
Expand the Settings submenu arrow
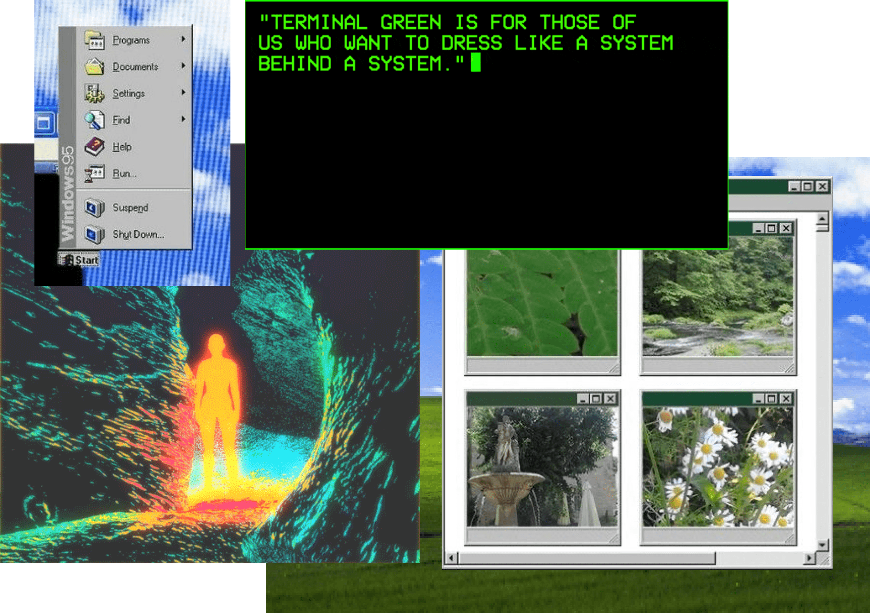click(183, 92)
